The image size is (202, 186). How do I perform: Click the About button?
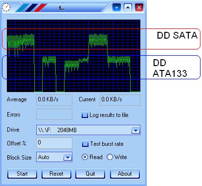point(125,174)
